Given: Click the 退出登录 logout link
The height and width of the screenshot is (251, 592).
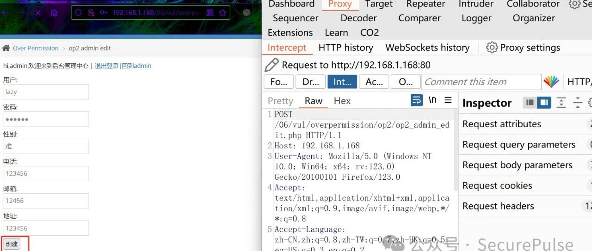Looking at the screenshot, I should pyautogui.click(x=107, y=66).
